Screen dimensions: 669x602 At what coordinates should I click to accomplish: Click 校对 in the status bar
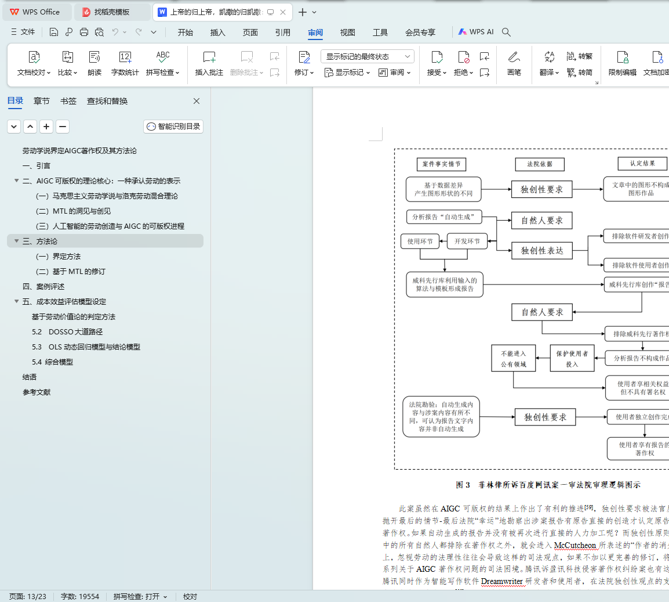[190, 596]
